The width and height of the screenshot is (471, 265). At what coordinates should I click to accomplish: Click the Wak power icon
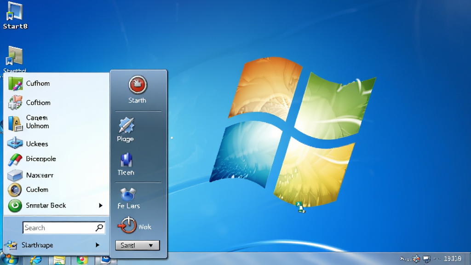127,225
